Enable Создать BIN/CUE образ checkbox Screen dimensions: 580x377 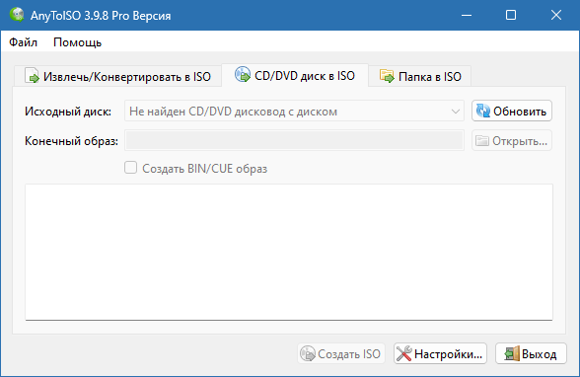coord(130,168)
